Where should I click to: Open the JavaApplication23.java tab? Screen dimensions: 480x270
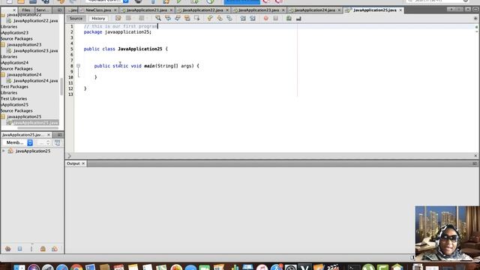259,10
